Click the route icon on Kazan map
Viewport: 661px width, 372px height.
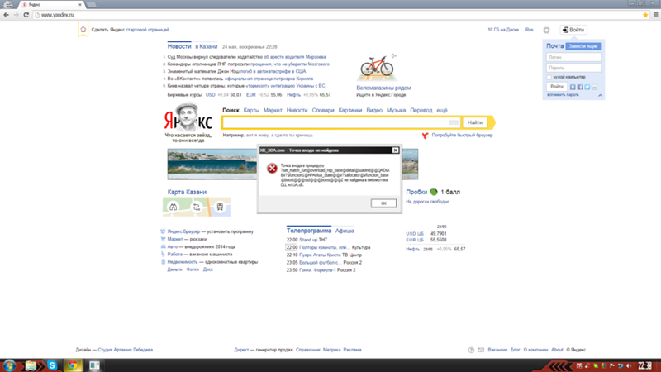click(x=197, y=207)
